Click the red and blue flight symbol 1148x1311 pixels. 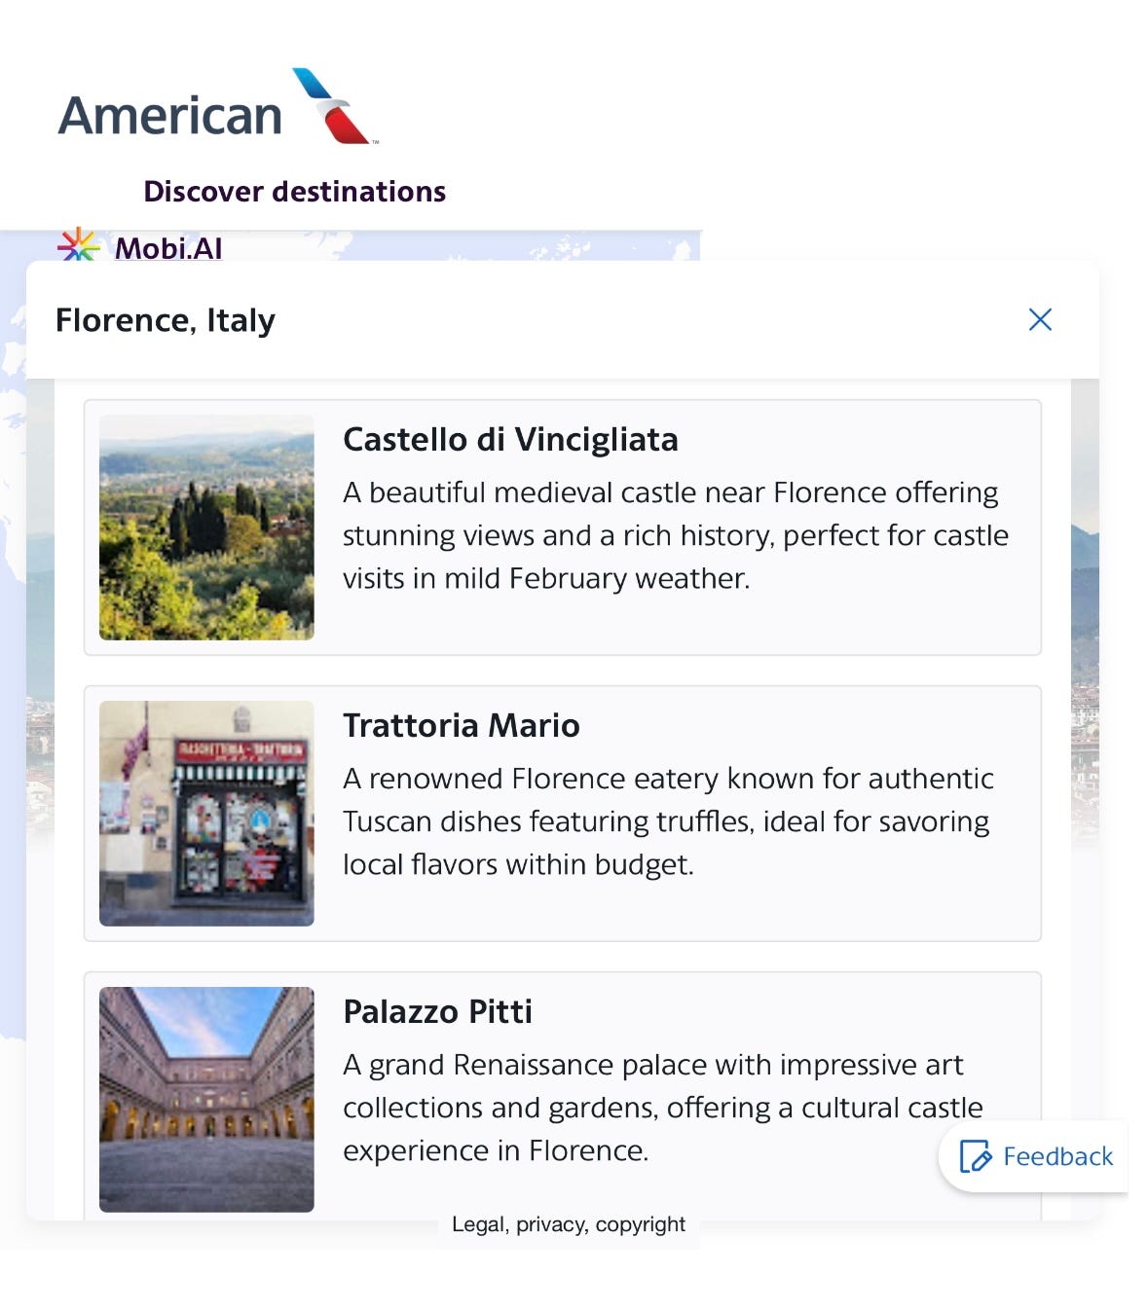[334, 107]
